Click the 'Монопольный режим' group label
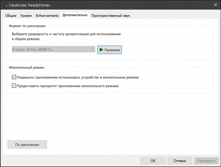This screenshot has height=167, width=221. click(27, 68)
